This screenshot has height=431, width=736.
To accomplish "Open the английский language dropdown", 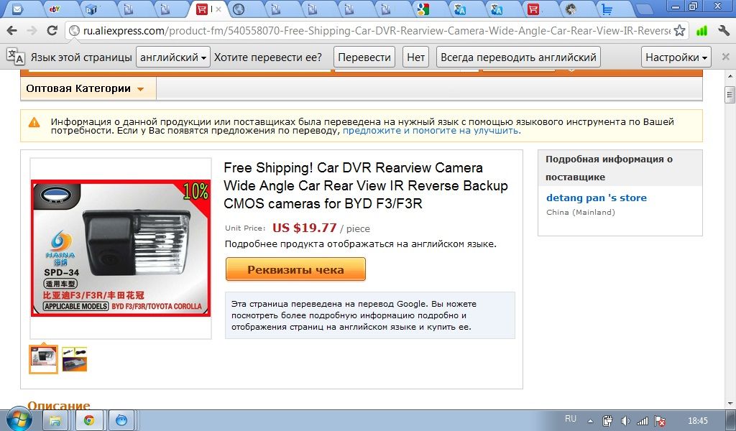I will [x=172, y=57].
